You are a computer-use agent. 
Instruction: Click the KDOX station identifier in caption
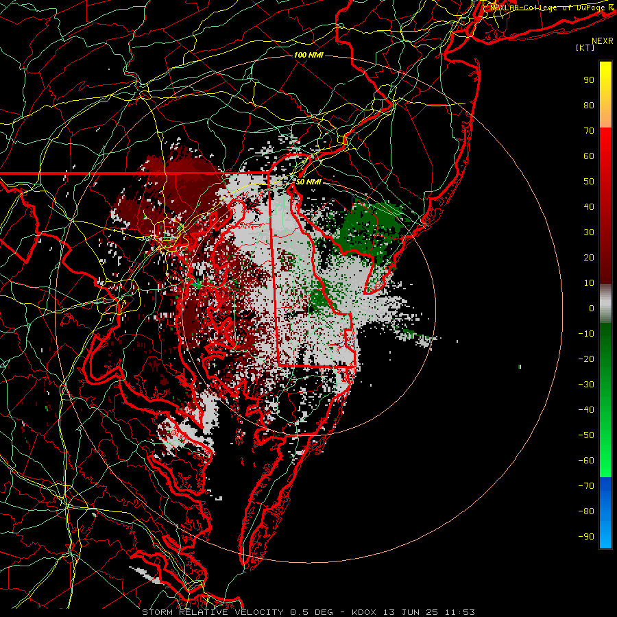click(364, 612)
